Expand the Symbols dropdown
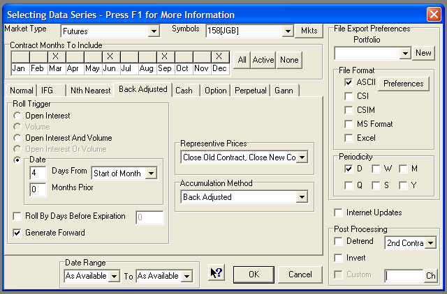 [288, 31]
